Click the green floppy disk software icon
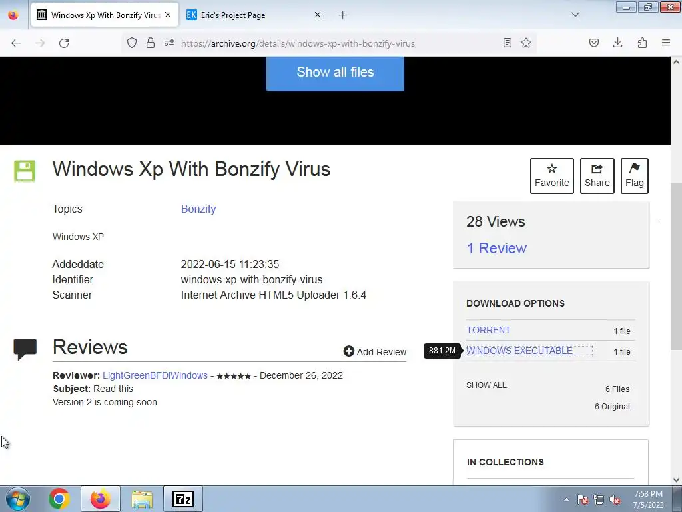This screenshot has width=682, height=512. 25,171
